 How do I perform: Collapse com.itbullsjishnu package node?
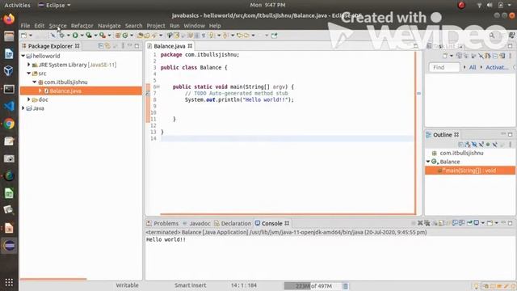tap(34, 82)
